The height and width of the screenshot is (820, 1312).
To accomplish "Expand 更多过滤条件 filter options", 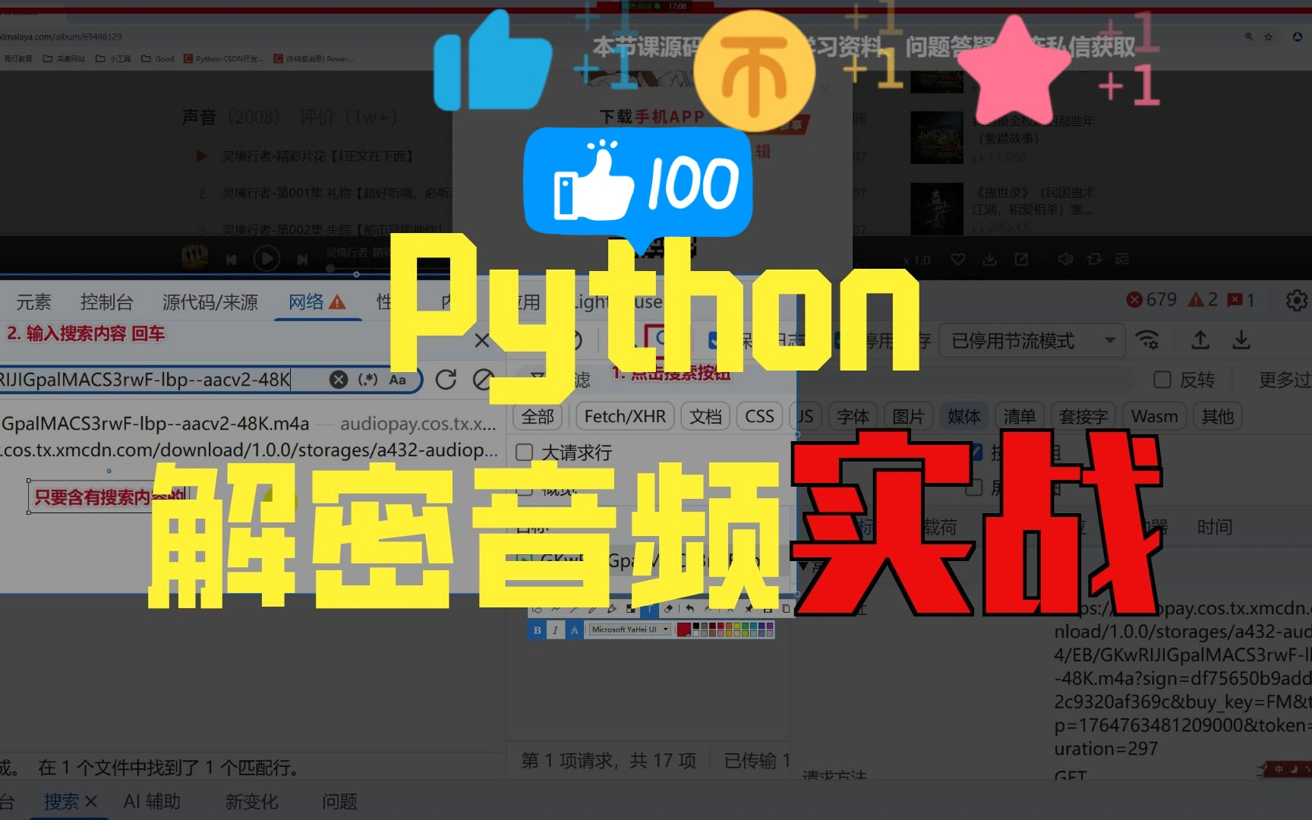I will coord(1285,380).
